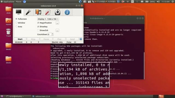
Task: Select the Window recording option
Action: click(x=20, y=23)
